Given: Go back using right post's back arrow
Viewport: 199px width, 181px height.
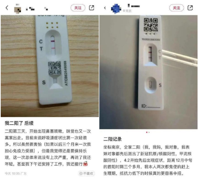Looking at the screenshot, I should (x=105, y=8).
